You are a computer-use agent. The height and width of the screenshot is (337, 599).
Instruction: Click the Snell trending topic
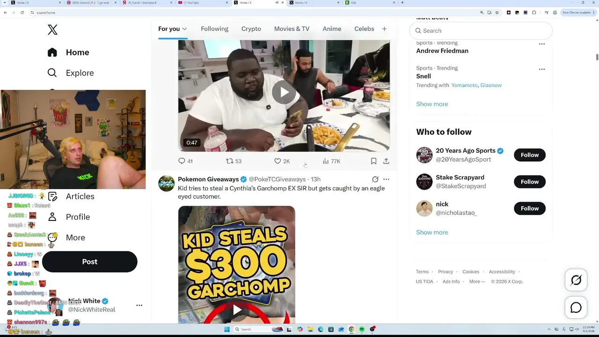424,76
